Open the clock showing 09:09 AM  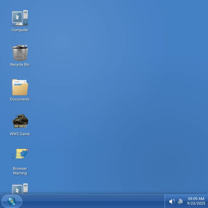coord(196,199)
